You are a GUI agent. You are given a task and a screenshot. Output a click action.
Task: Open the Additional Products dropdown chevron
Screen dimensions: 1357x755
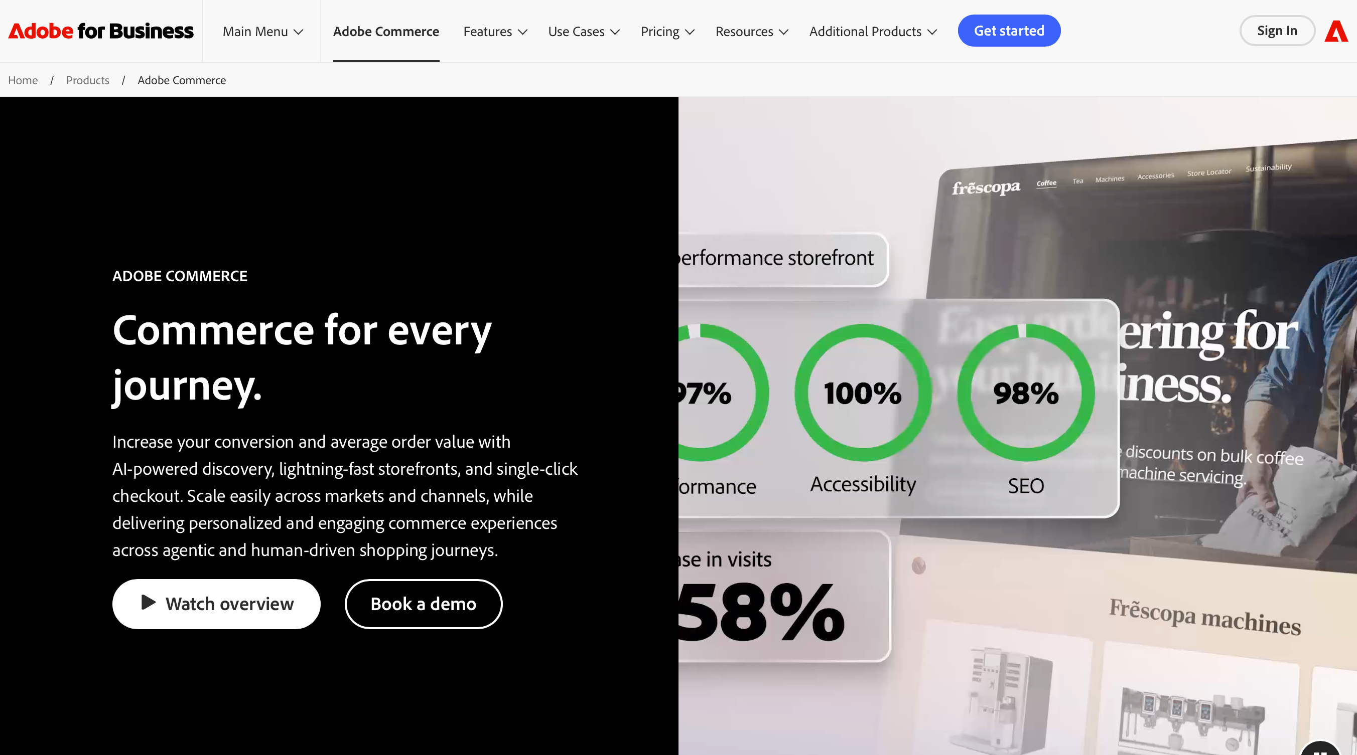click(x=932, y=32)
